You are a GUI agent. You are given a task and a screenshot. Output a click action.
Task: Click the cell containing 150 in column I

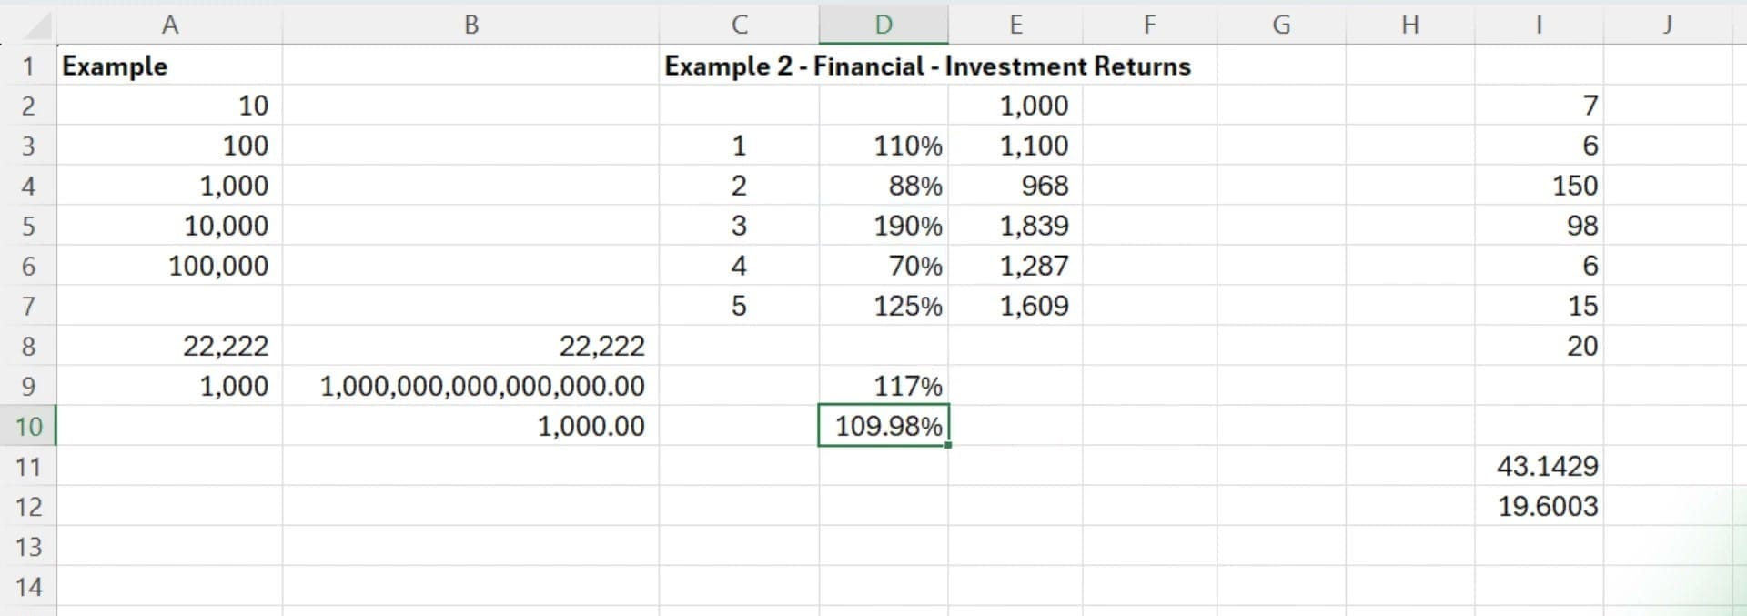pos(1539,186)
